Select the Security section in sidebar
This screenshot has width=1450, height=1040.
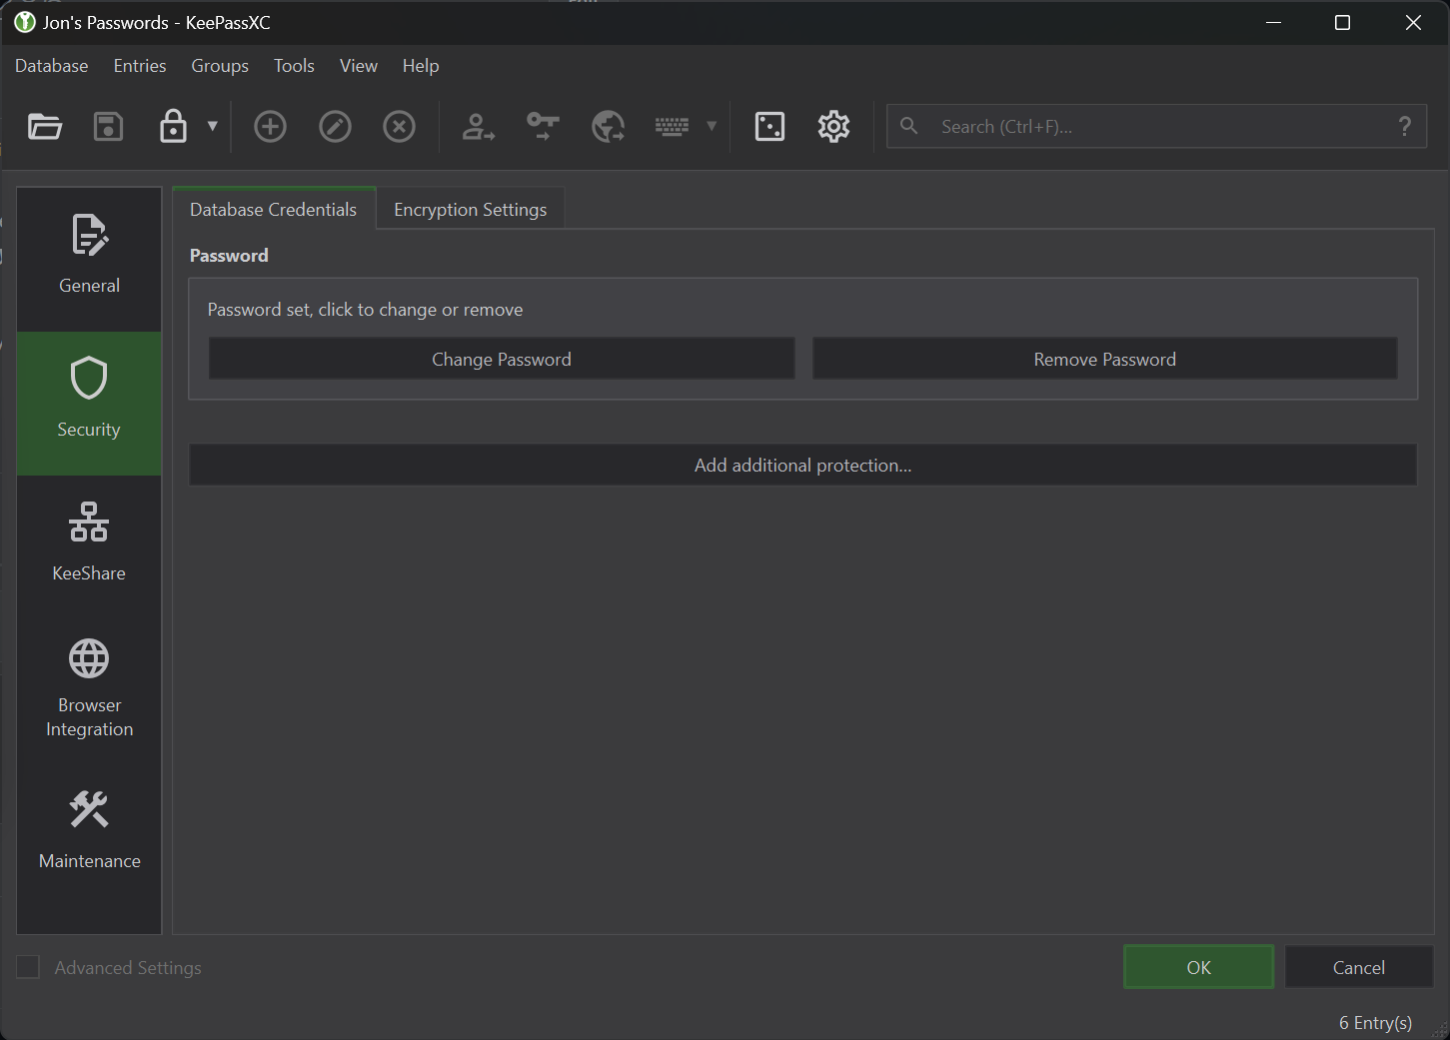(x=89, y=403)
